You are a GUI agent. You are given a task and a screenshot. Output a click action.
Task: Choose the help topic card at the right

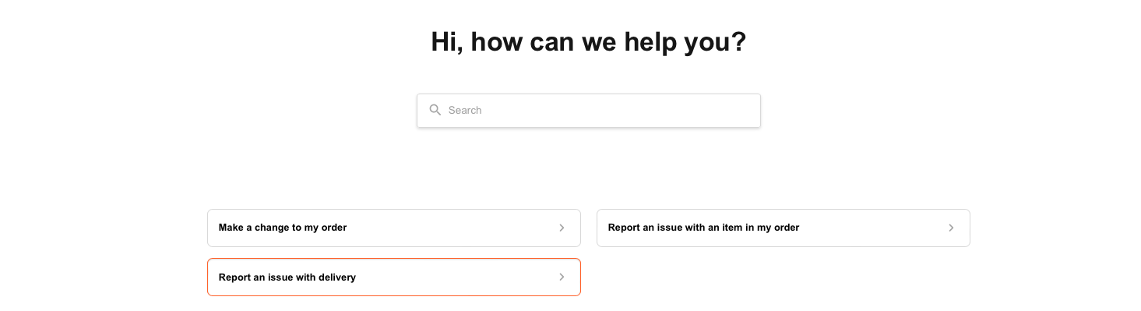click(784, 228)
